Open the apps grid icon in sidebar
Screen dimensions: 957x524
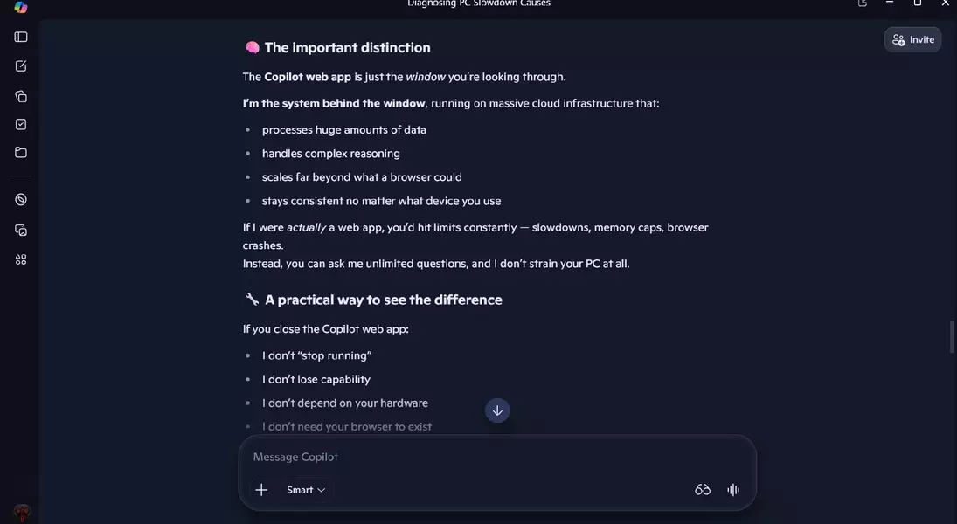click(21, 260)
